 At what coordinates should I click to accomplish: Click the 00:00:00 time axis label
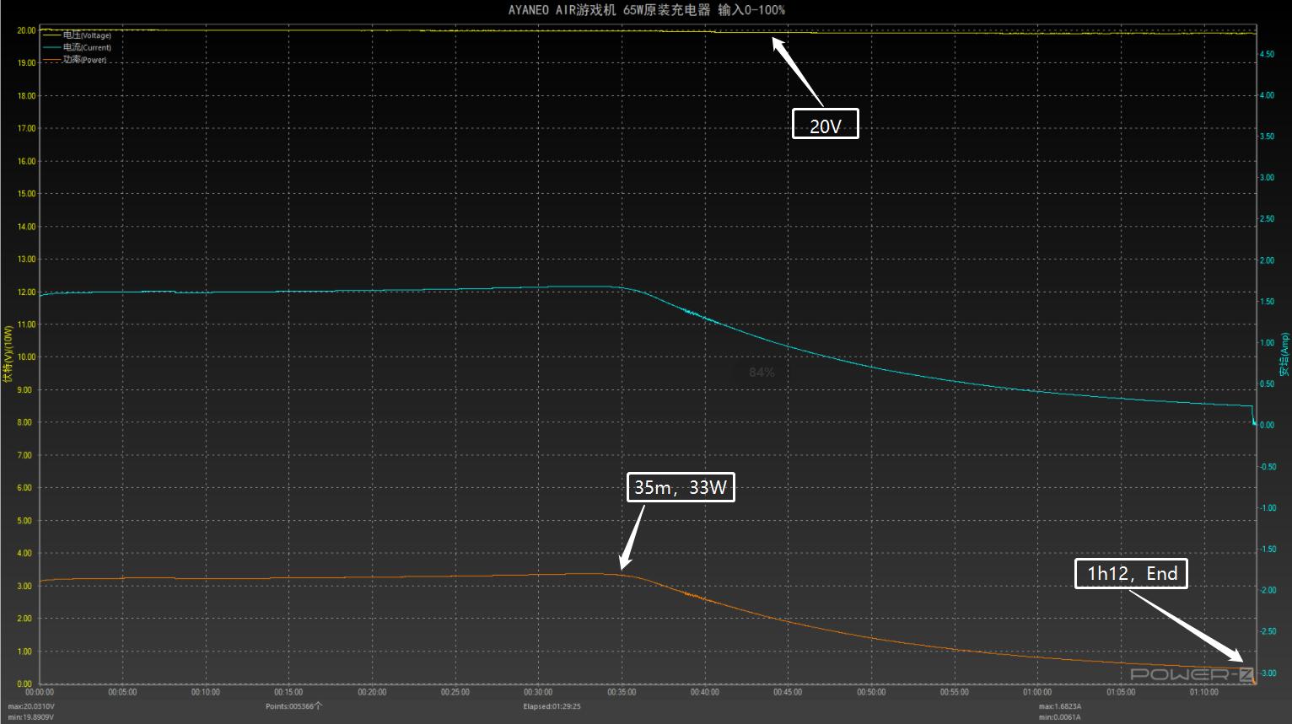click(40, 692)
